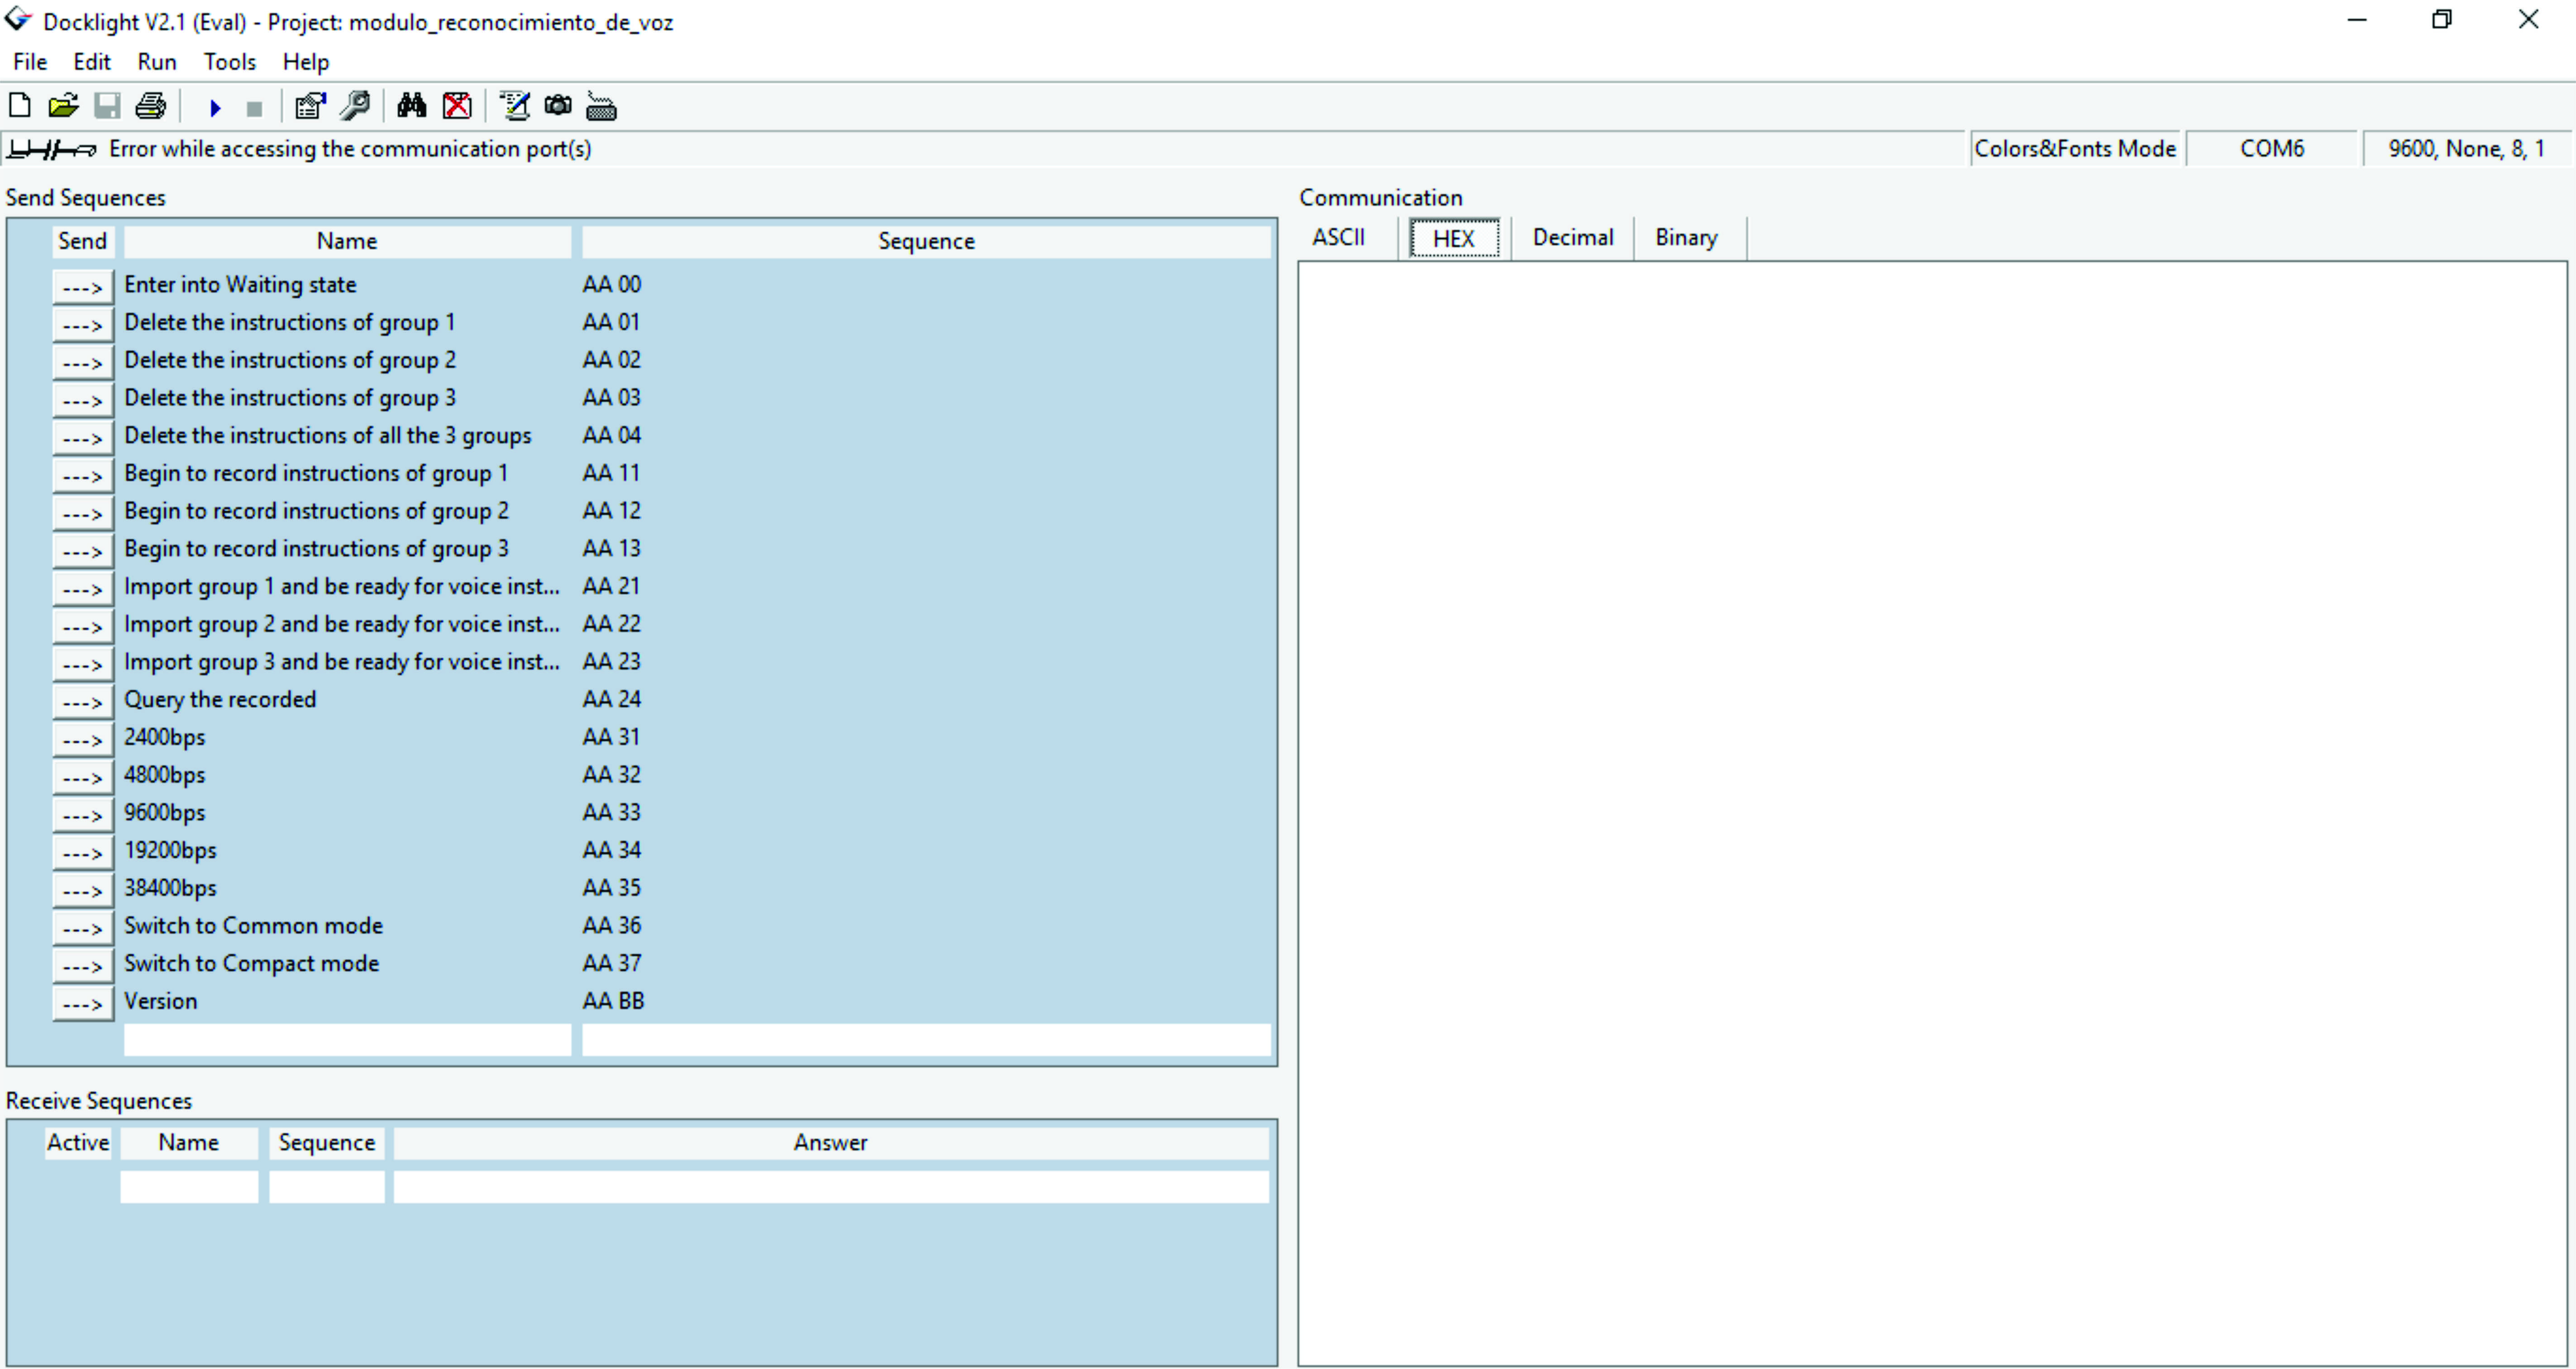
Task: Clear communication window with red X icon
Action: (x=457, y=105)
